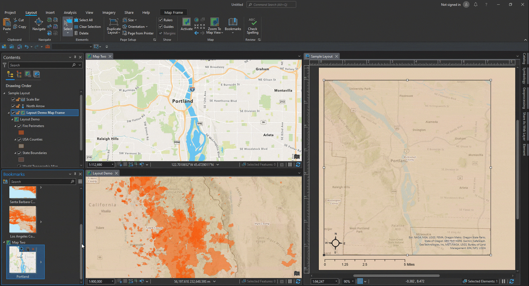Click the filter icon in Contents pane
This screenshot has width=529, height=286.
5,65
